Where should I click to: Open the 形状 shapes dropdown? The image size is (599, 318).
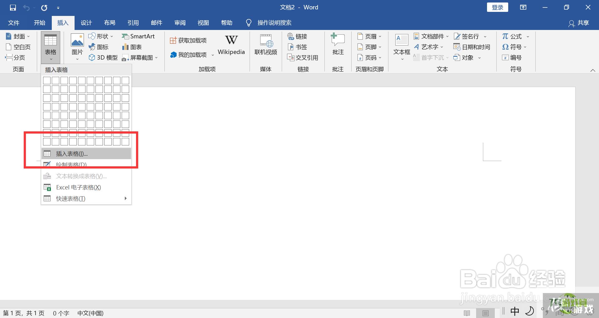101,37
